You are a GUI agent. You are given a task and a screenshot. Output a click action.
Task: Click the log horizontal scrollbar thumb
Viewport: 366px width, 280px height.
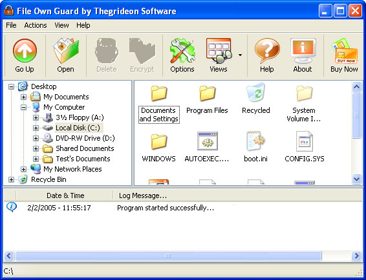click(x=168, y=255)
